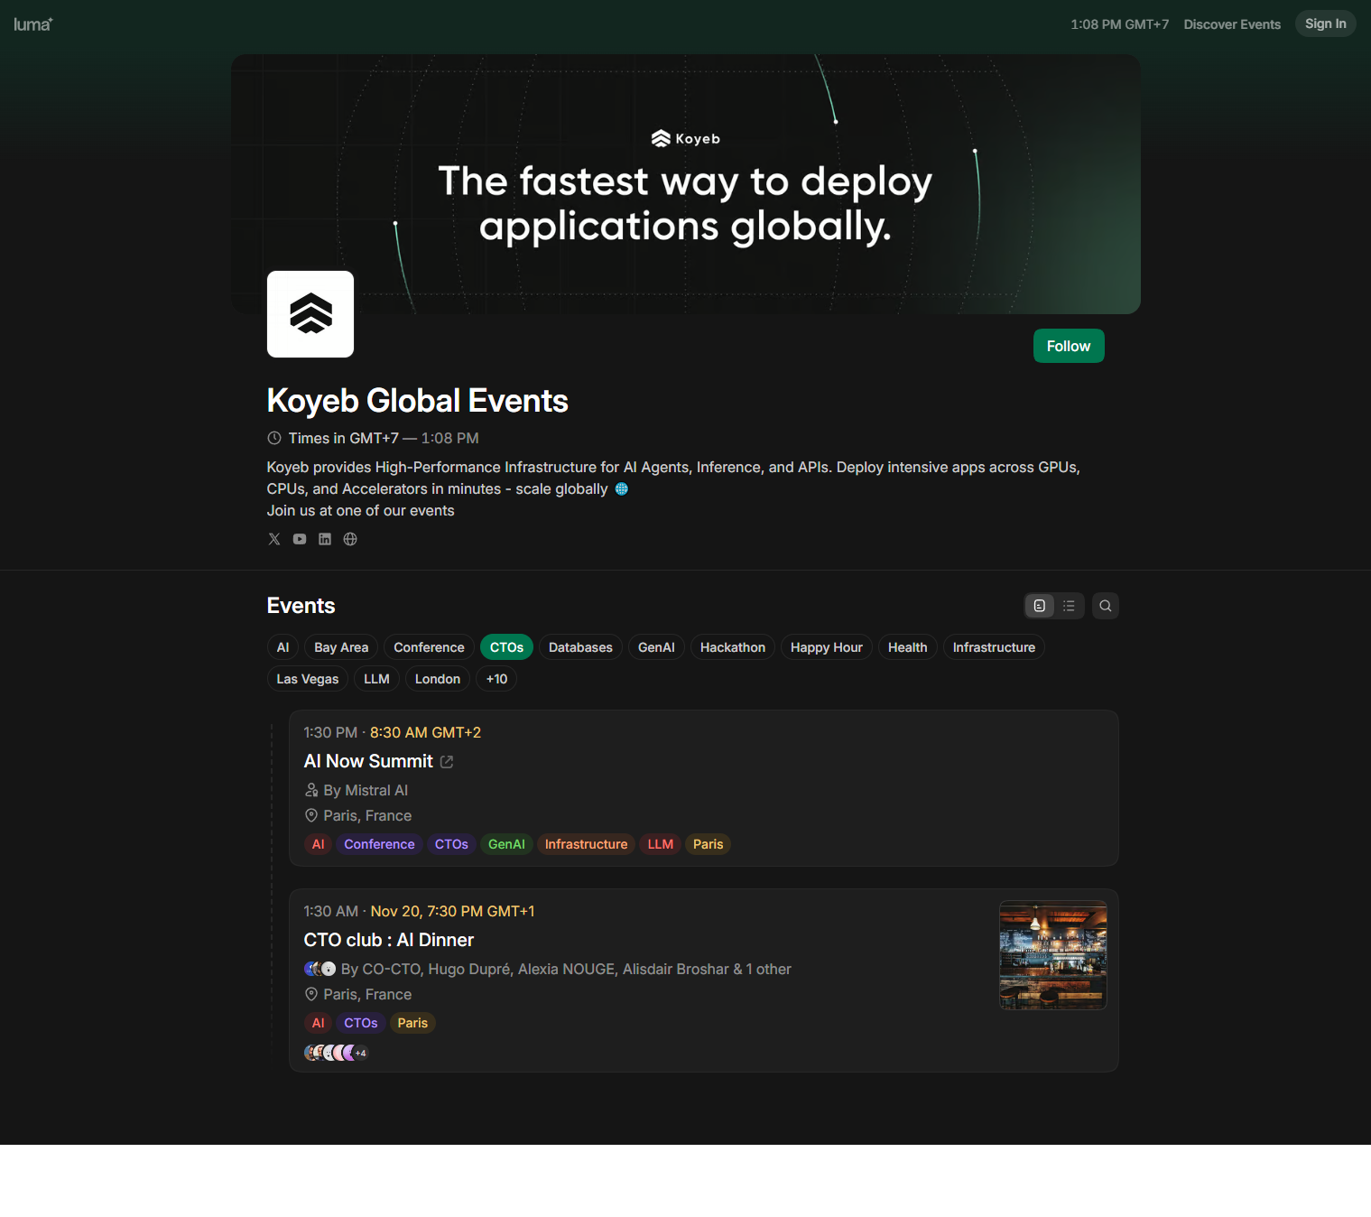Filter events by Databases tag
Screen dimensions: 1371x1217
pyautogui.click(x=580, y=647)
